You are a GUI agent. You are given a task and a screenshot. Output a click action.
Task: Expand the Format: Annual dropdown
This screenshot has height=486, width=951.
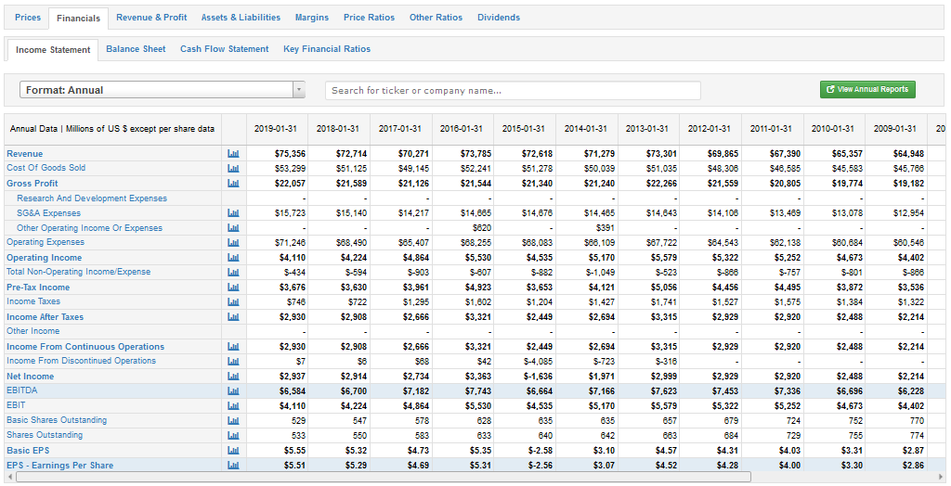[x=162, y=90]
